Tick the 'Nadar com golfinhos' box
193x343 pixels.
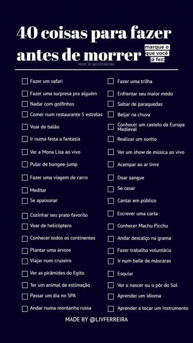25,104
